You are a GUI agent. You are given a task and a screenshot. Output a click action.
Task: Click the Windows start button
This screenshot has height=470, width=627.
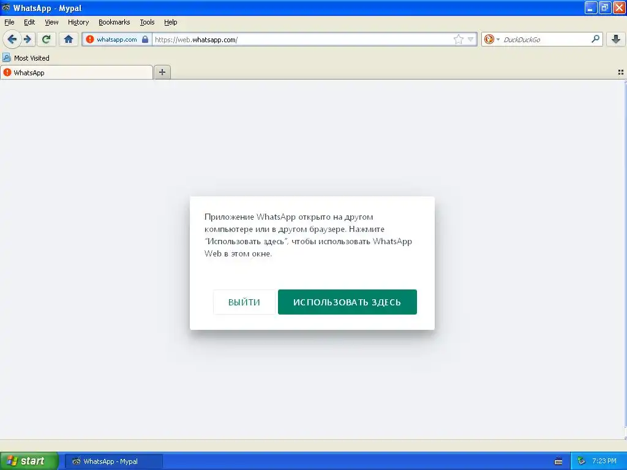pyautogui.click(x=29, y=461)
